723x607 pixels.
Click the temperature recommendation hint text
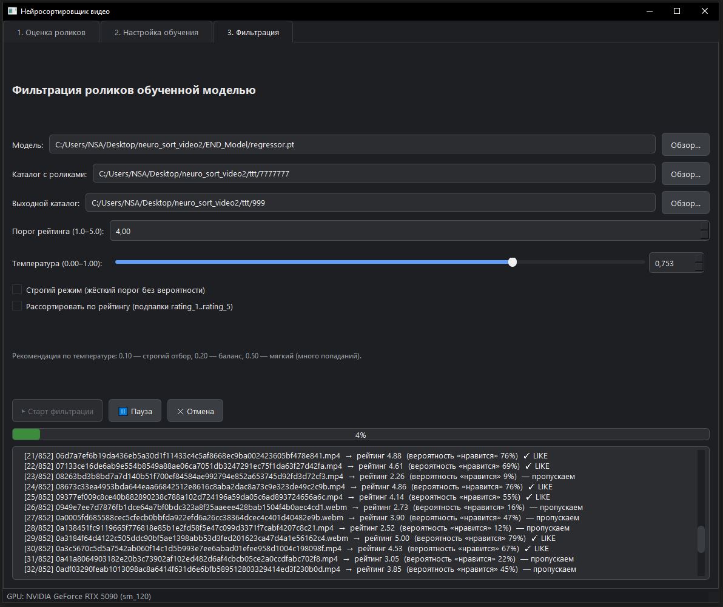coord(187,356)
